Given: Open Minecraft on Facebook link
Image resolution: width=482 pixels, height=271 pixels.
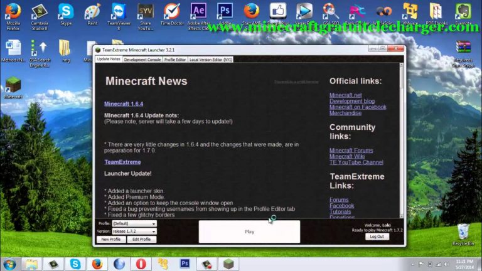Looking at the screenshot, I should pos(358,107).
